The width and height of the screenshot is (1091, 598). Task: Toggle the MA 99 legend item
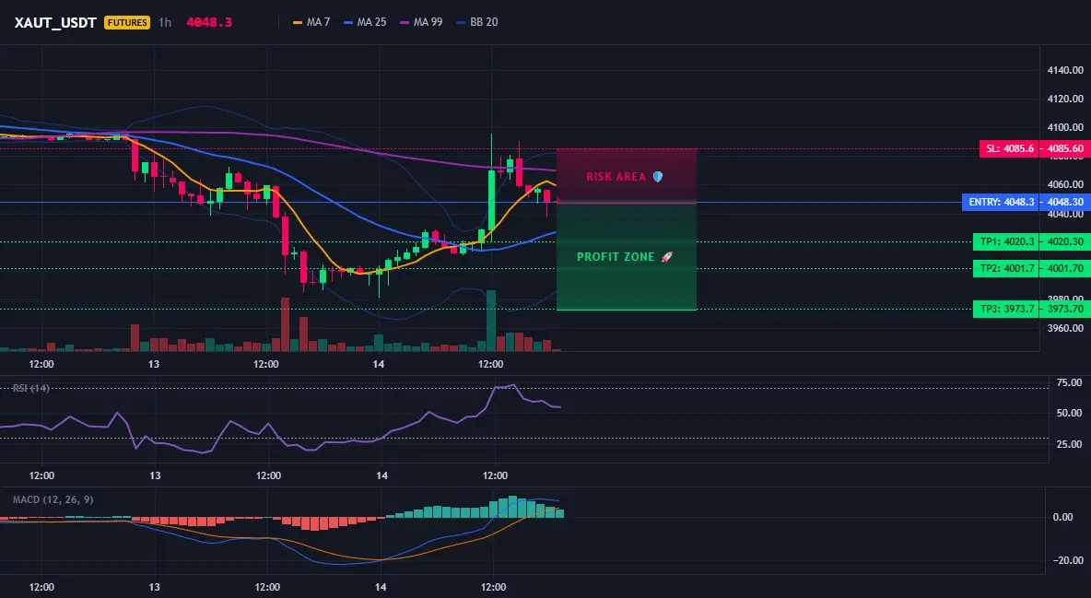[422, 22]
